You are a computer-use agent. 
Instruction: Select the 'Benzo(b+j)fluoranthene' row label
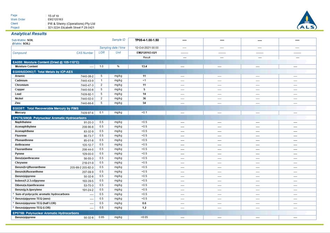click(x=30, y=167)
